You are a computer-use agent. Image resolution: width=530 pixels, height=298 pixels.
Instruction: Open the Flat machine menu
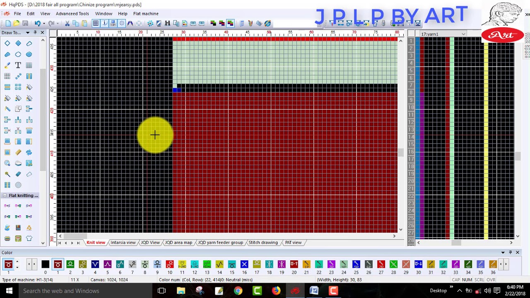click(x=146, y=14)
